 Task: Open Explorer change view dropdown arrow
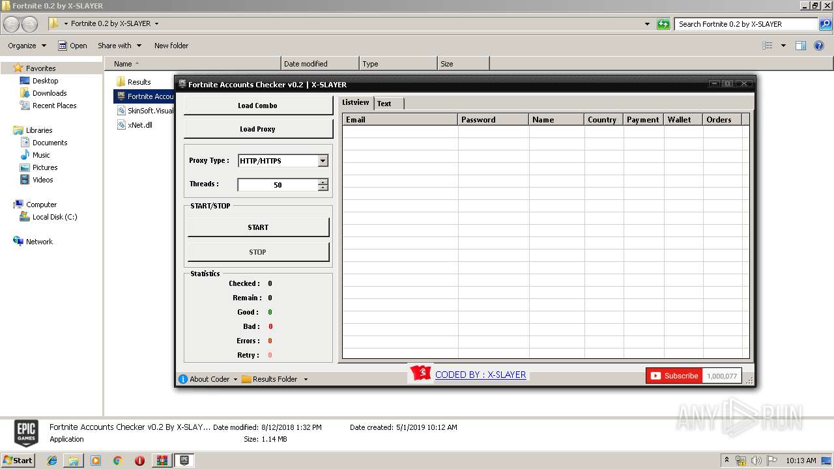tap(783, 46)
